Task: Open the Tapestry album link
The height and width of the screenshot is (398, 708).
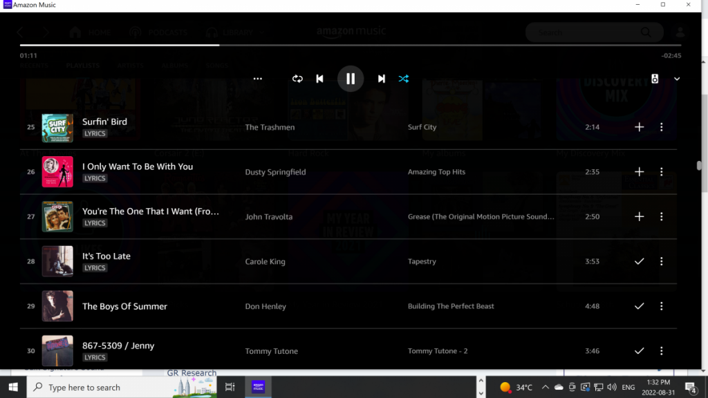Action: pos(422,261)
